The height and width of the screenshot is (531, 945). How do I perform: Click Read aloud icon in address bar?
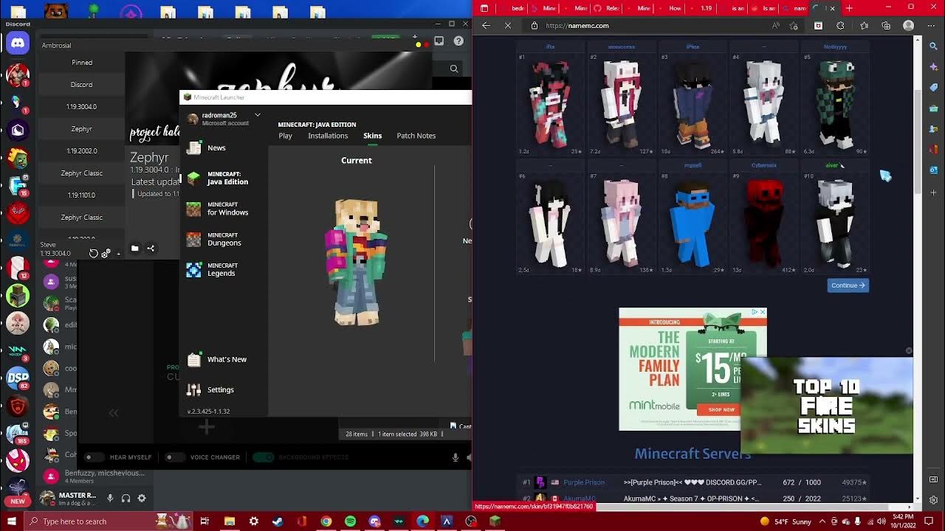(x=775, y=25)
